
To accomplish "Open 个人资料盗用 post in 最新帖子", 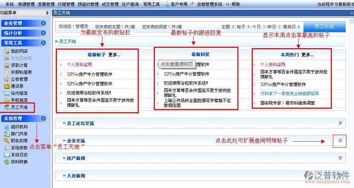I will pyautogui.click(x=79, y=65).
